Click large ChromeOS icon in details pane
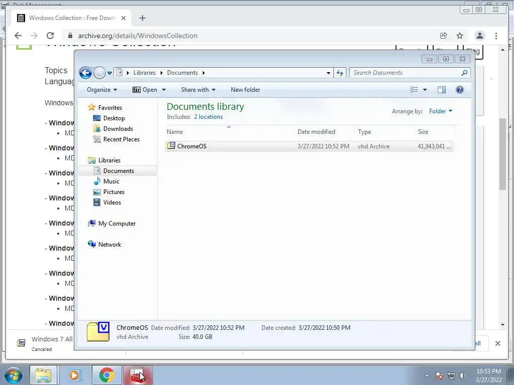This screenshot has height=385, width=514. 98,331
